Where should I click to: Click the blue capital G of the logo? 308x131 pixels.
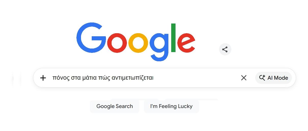[91, 38]
